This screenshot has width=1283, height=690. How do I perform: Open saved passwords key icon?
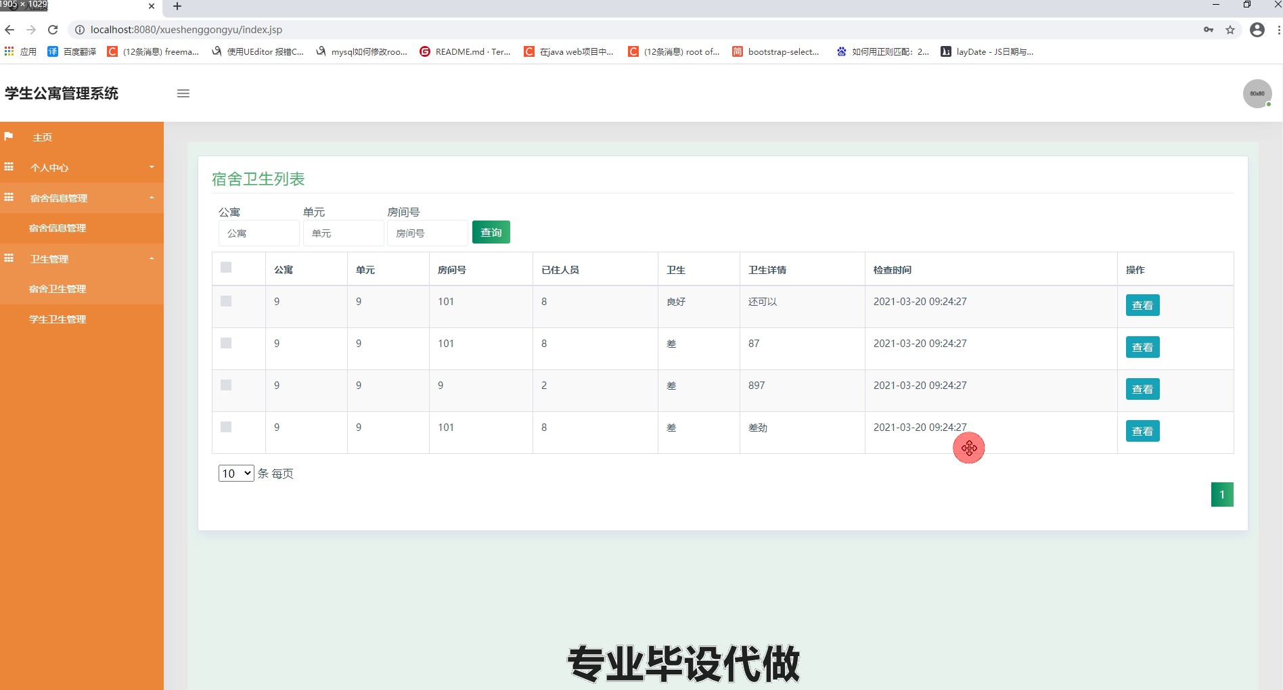1209,30
